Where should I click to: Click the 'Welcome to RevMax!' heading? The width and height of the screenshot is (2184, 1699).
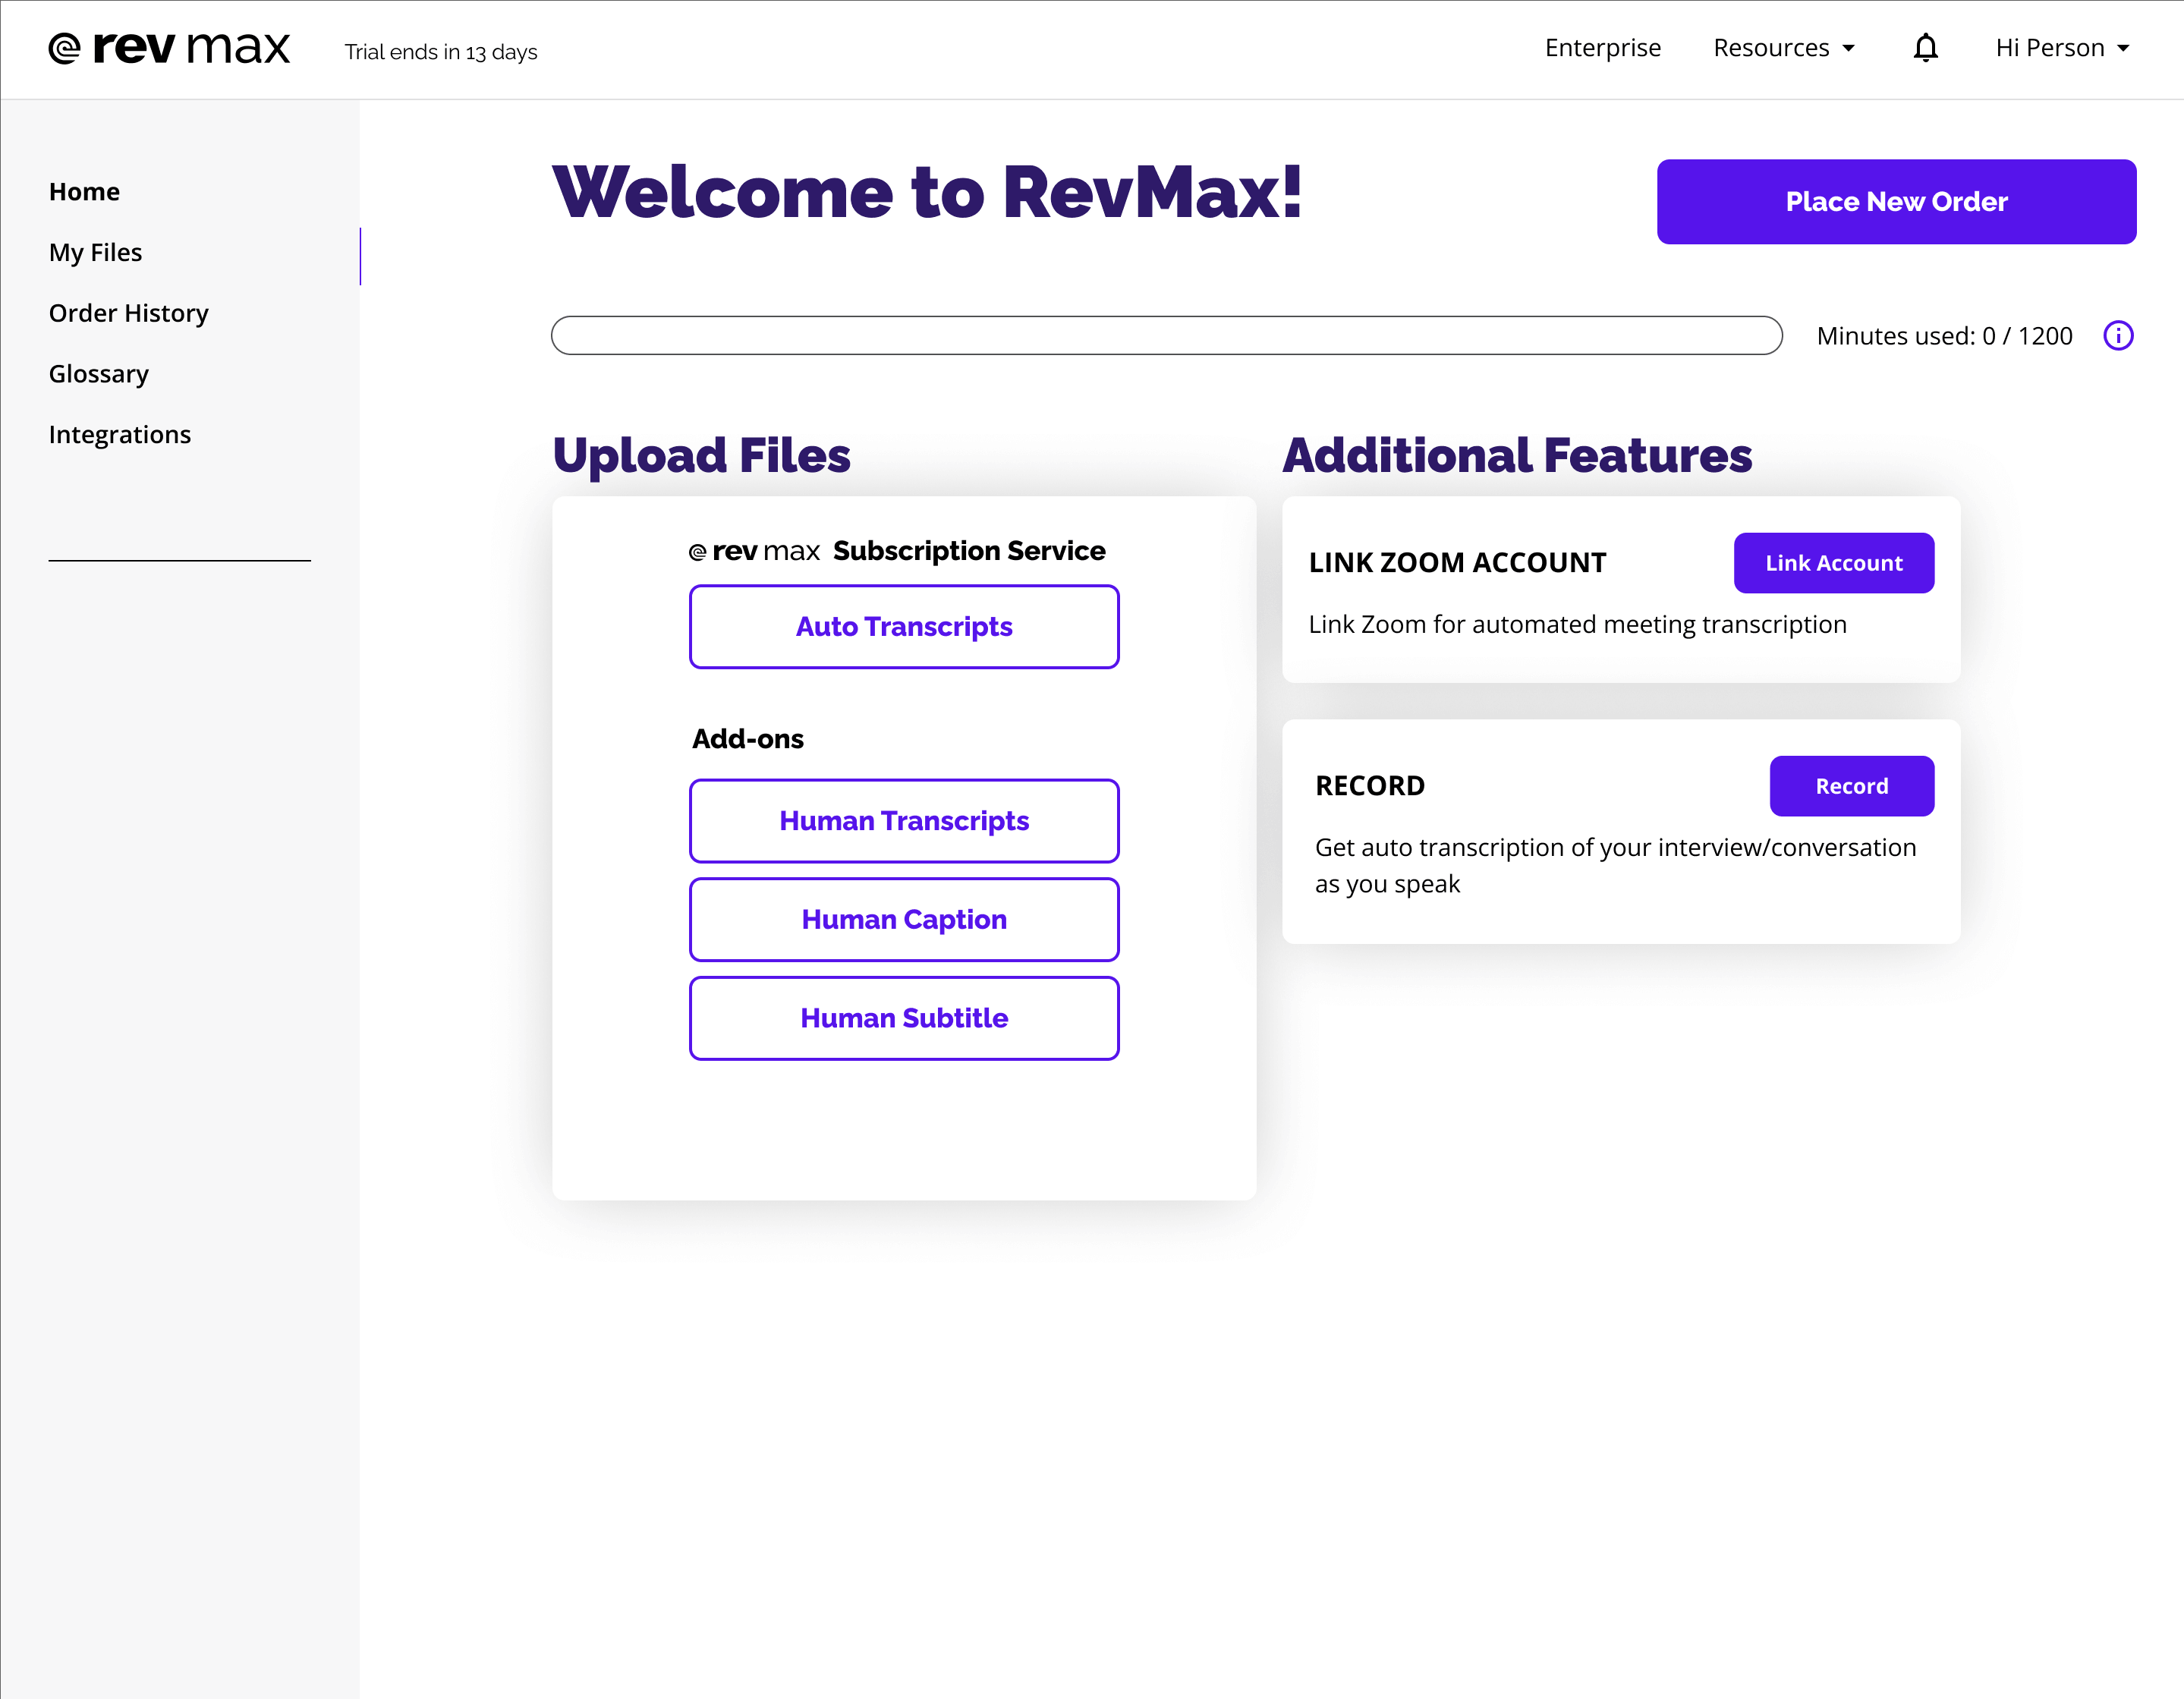[927, 192]
